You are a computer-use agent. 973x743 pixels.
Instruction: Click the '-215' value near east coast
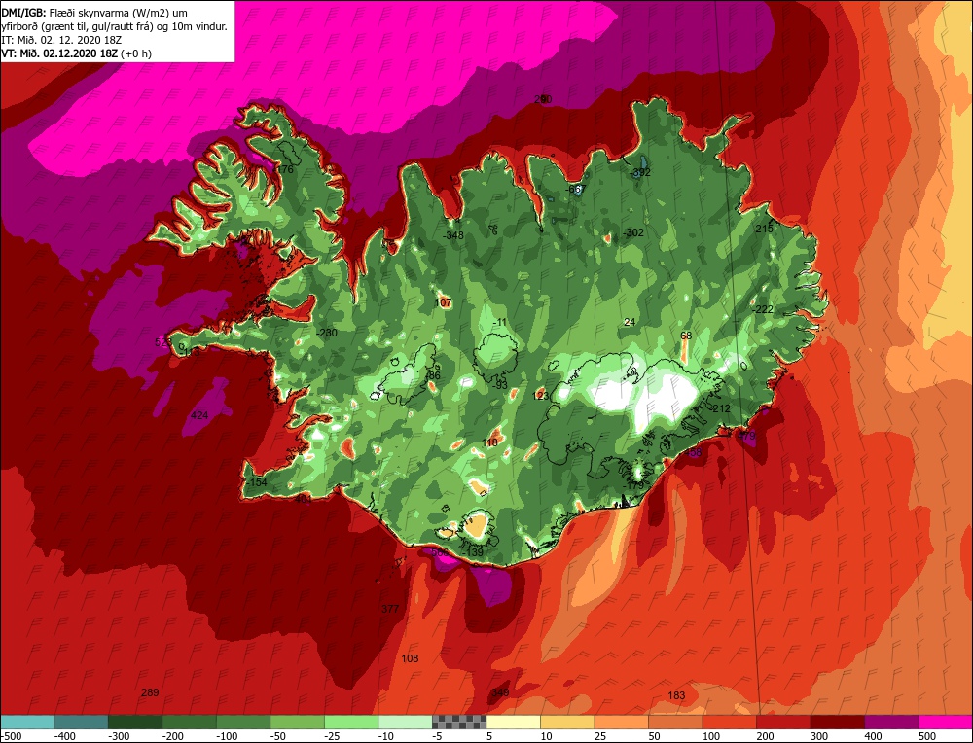click(x=763, y=229)
